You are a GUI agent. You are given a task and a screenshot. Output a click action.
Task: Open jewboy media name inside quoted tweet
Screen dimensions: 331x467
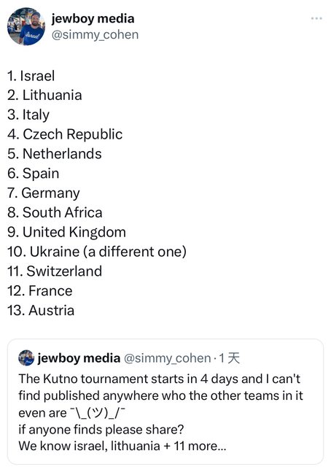pyautogui.click(x=79, y=358)
